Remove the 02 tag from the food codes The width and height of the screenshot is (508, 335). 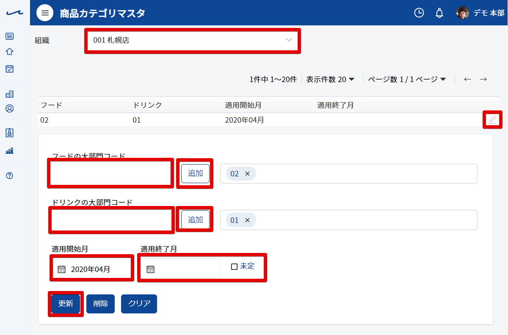248,174
